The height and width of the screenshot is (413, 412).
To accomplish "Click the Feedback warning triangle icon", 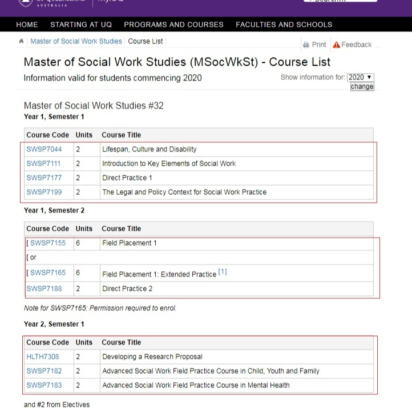I will click(x=336, y=45).
